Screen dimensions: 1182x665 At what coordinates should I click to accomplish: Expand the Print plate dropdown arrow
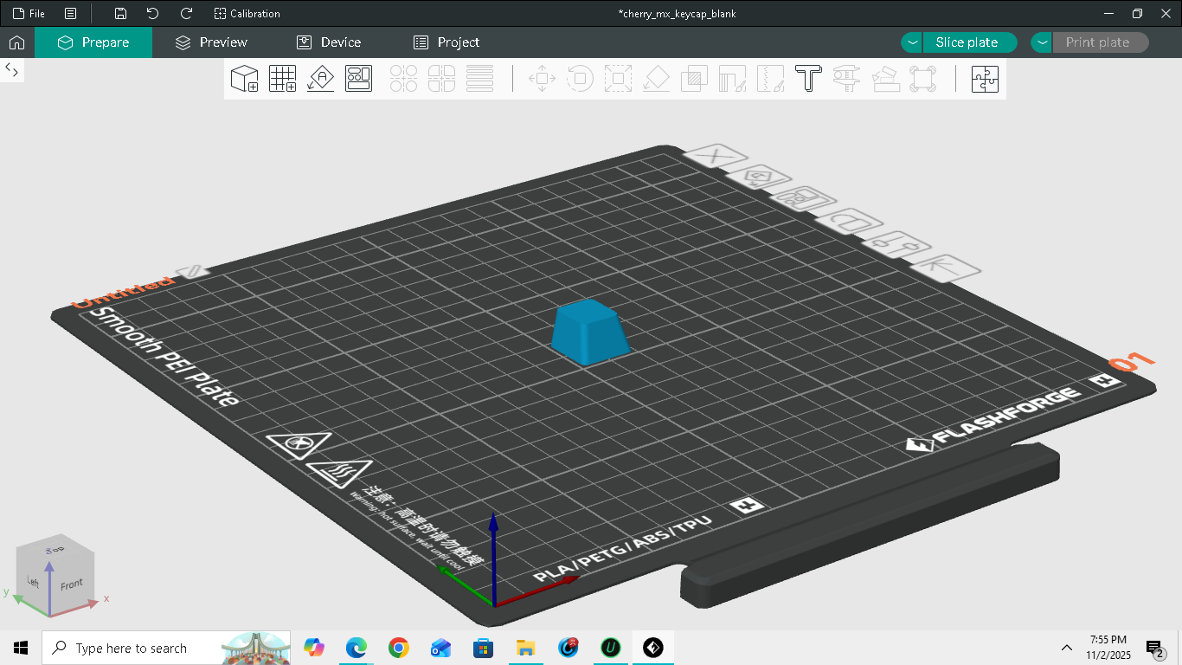(x=1042, y=42)
